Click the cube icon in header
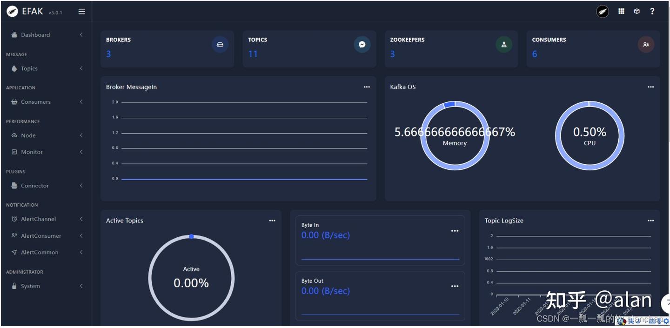The width and height of the screenshot is (670, 328). click(637, 11)
